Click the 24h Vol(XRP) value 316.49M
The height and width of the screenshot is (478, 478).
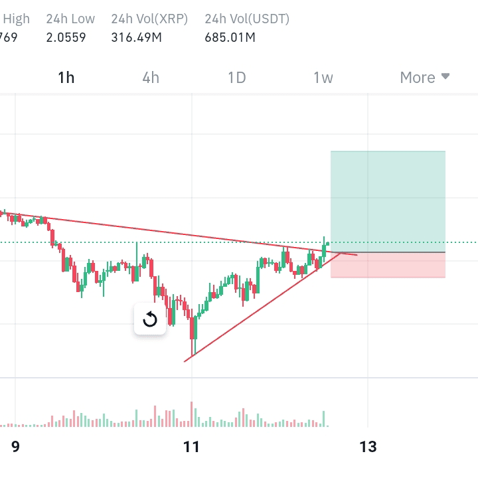[136, 37]
